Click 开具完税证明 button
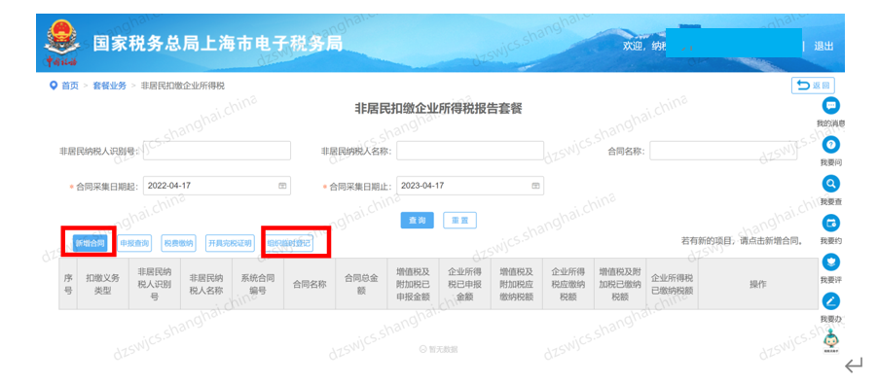 click(230, 243)
